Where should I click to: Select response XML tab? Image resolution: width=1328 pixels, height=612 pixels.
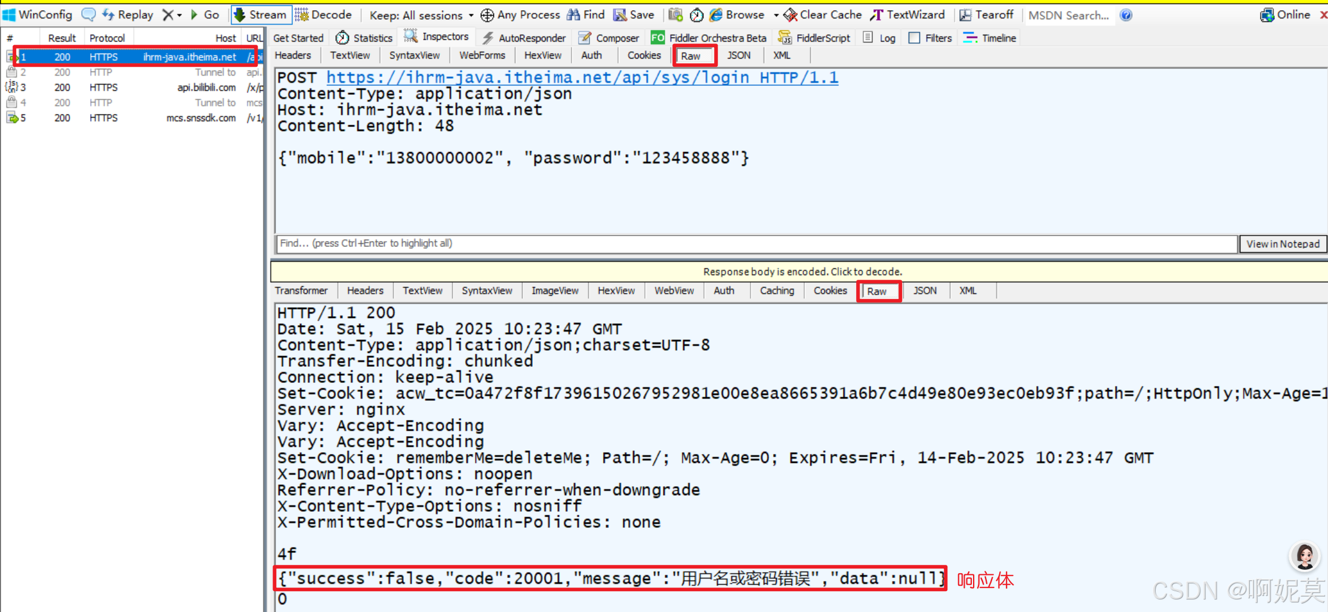coord(968,291)
